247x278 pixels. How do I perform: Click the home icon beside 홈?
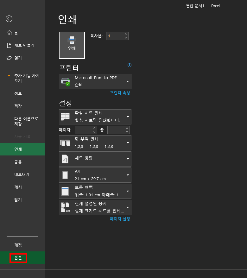tap(9, 33)
